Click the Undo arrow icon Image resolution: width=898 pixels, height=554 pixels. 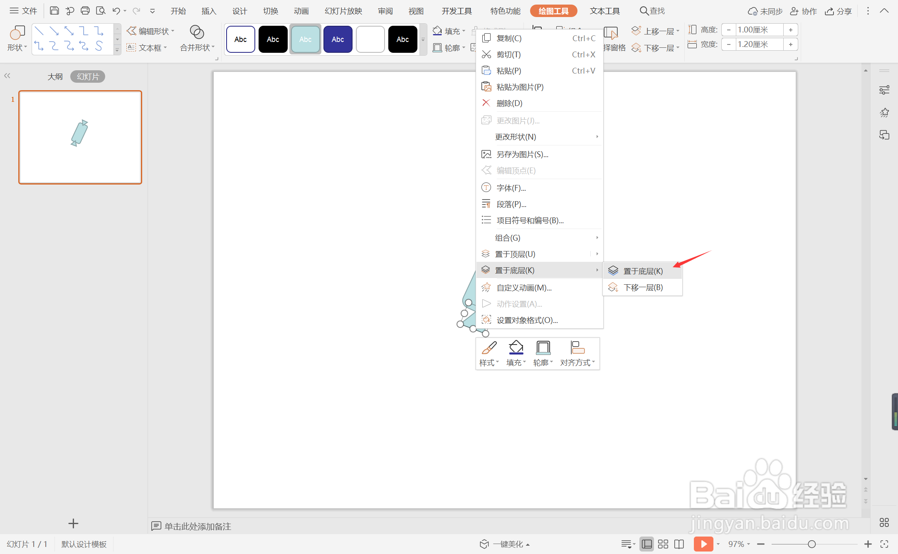pyautogui.click(x=116, y=11)
